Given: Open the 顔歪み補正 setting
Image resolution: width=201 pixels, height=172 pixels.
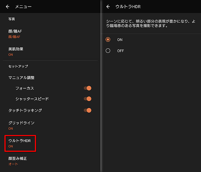Looking at the screenshot, I should click(x=18, y=161).
